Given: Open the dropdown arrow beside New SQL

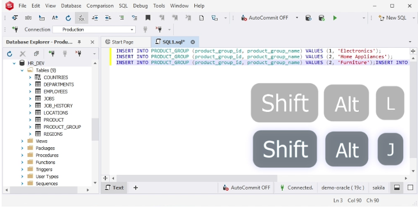Looking at the screenshot, I should (414, 18).
